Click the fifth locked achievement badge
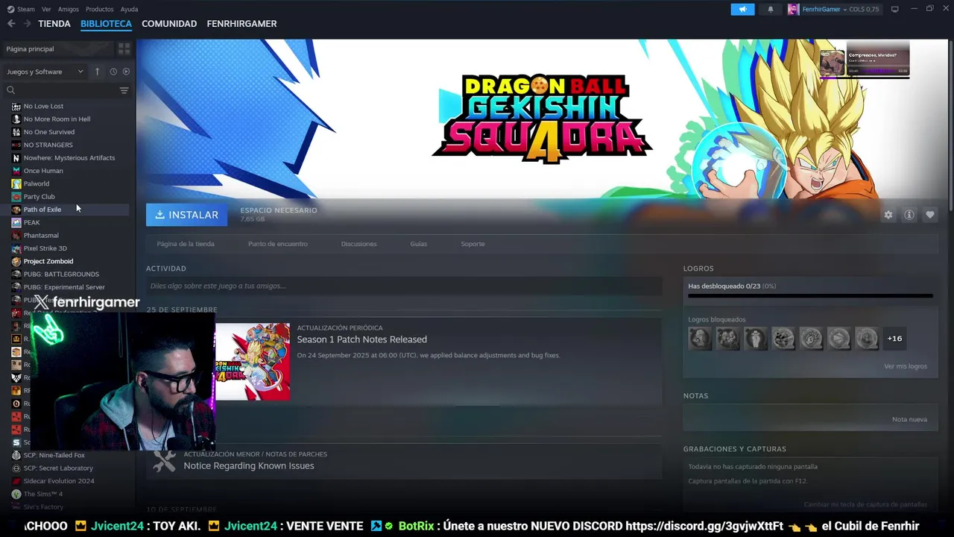This screenshot has height=537, width=954. 811,339
